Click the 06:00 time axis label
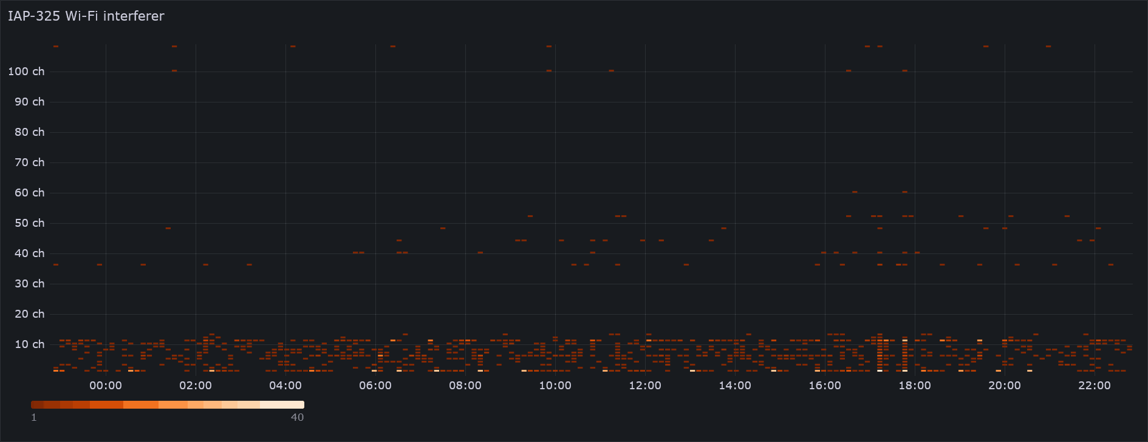 [375, 386]
